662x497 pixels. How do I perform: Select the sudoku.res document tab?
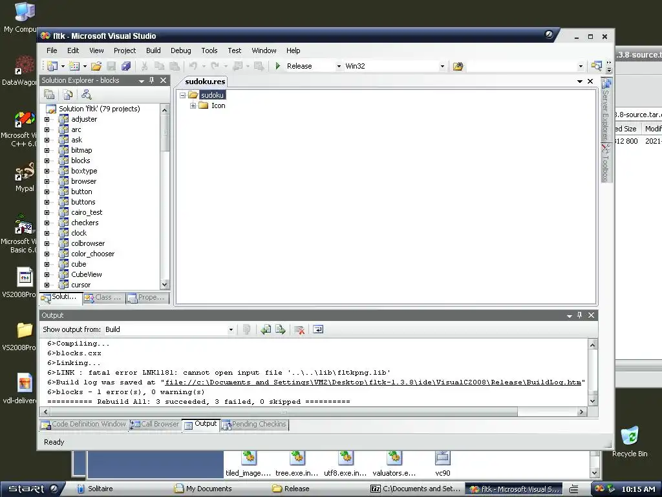pos(205,82)
